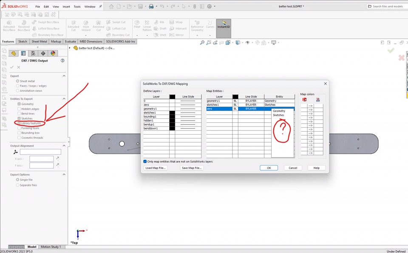Select the Sheet metal export option
This screenshot has width=408, height=253.
click(x=17, y=81)
